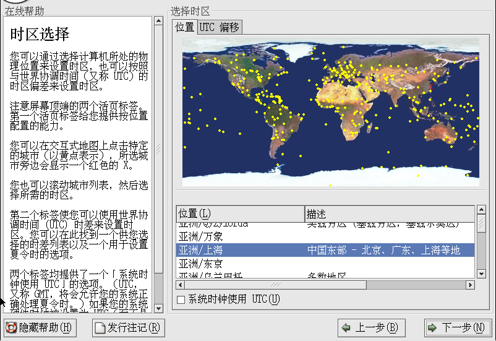Click the lifebuoy icon on Hide Help button
This screenshot has height=341, width=496.
point(11,328)
